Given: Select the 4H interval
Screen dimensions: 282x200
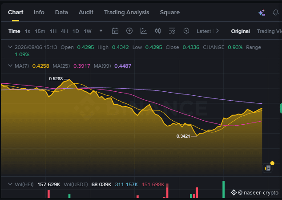Looking at the screenshot, I should [x=64, y=31].
